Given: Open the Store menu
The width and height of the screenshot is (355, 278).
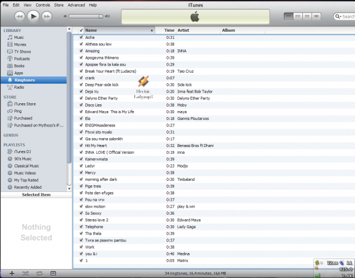Looking at the screenshot, I should click(x=59, y=5).
